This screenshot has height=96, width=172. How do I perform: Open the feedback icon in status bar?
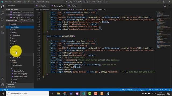(x=166, y=90)
